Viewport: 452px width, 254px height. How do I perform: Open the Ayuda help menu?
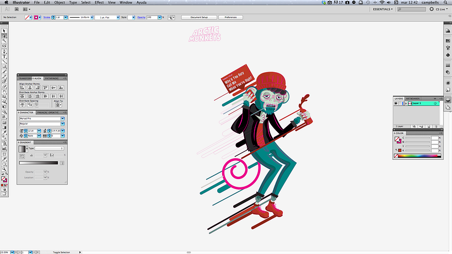point(141,2)
